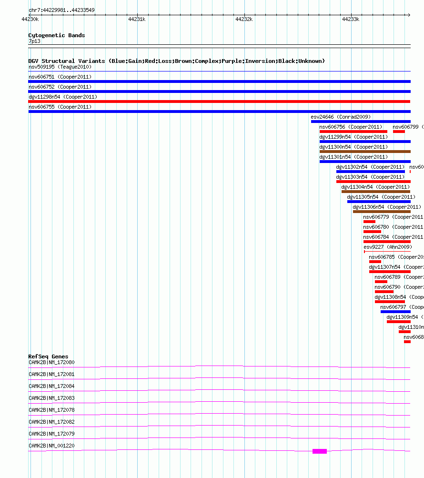424x478 pixels.
Task: Select the blue nsv606751 gain bar
Action: pos(220,81)
